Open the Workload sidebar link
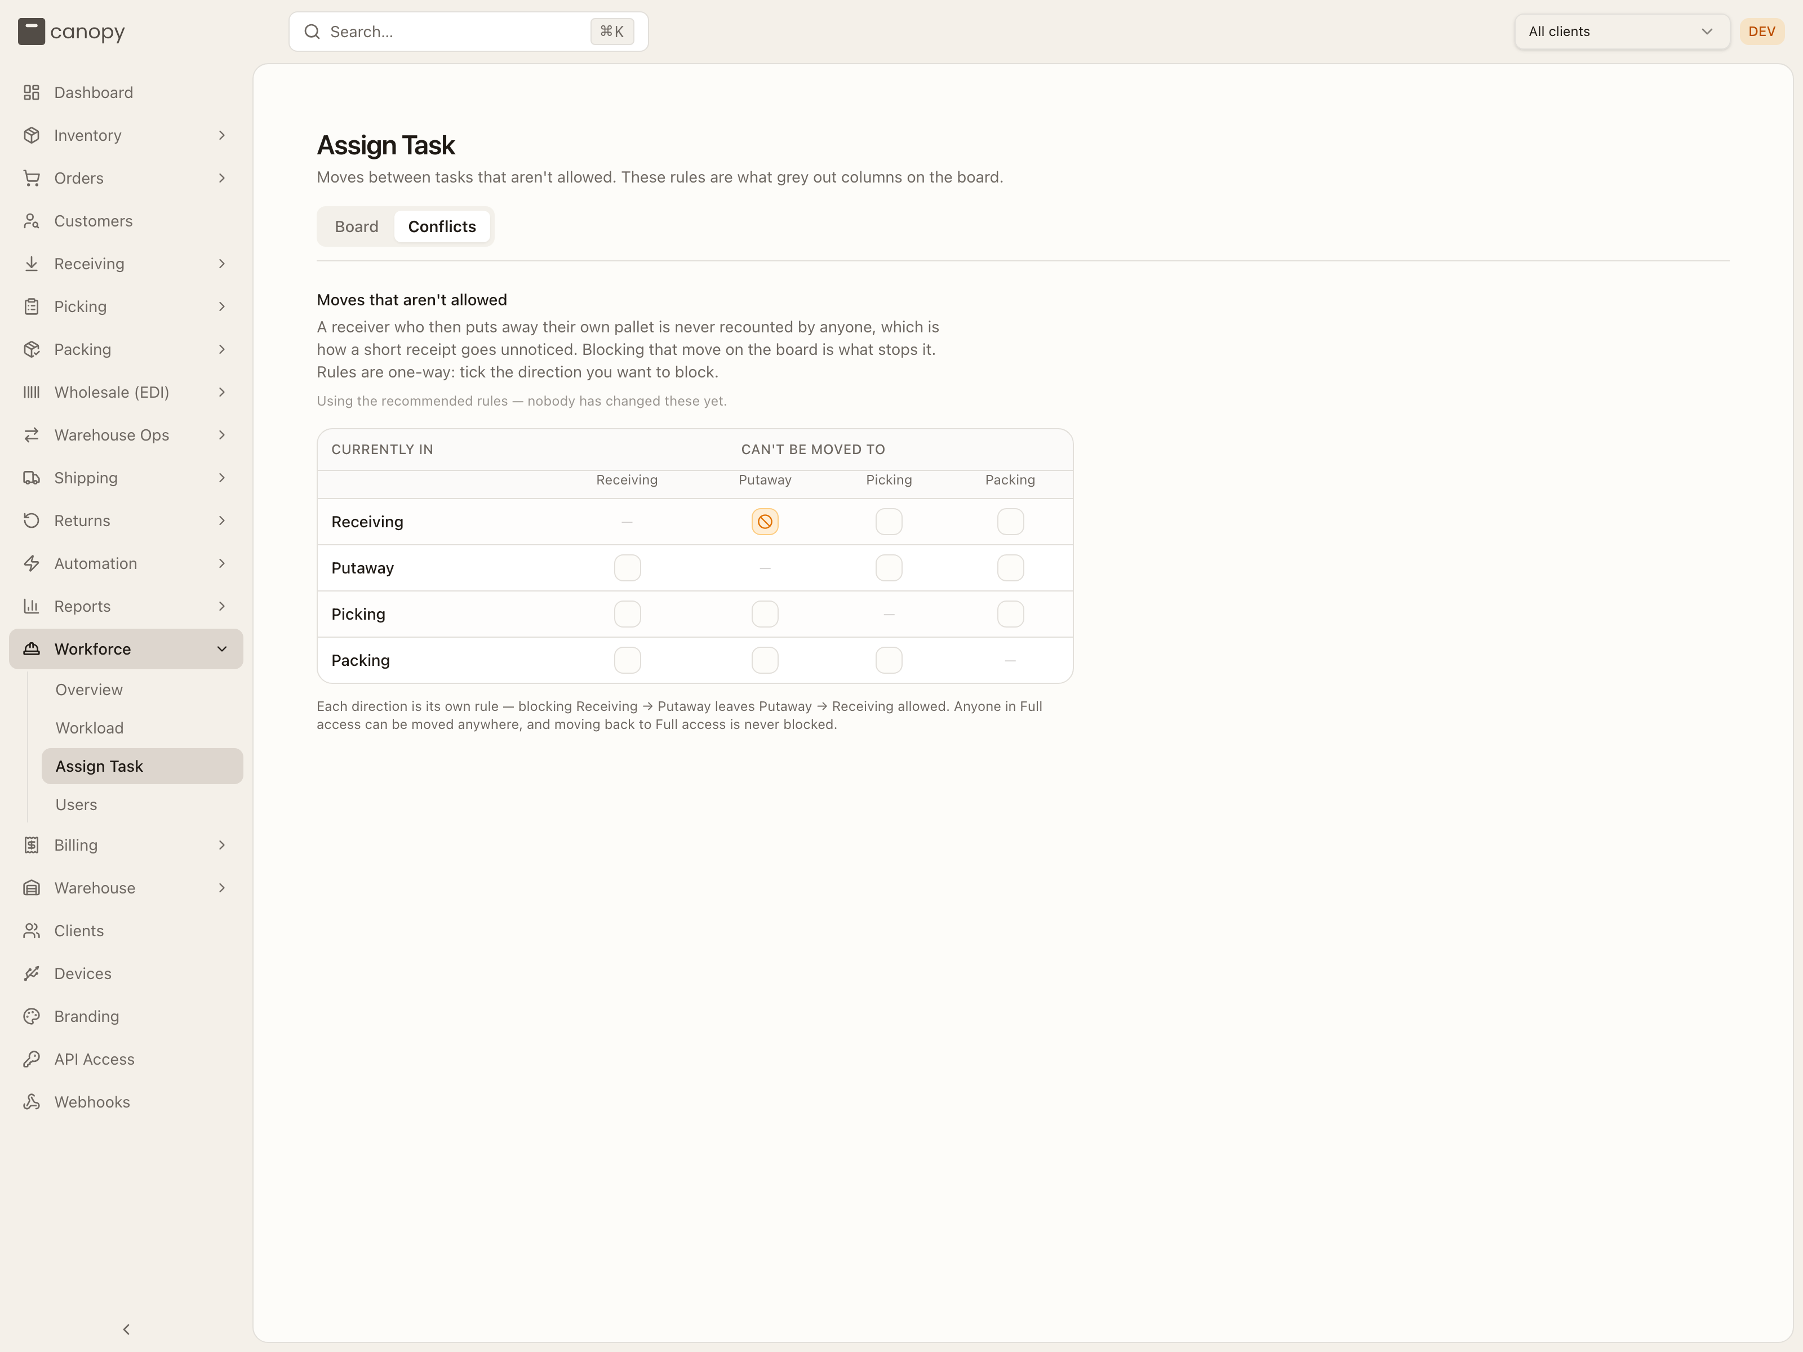The width and height of the screenshot is (1803, 1352). pyautogui.click(x=90, y=728)
